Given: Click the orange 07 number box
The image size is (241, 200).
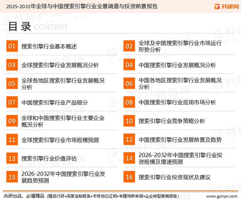Looking at the screenshot, I should (12, 102).
